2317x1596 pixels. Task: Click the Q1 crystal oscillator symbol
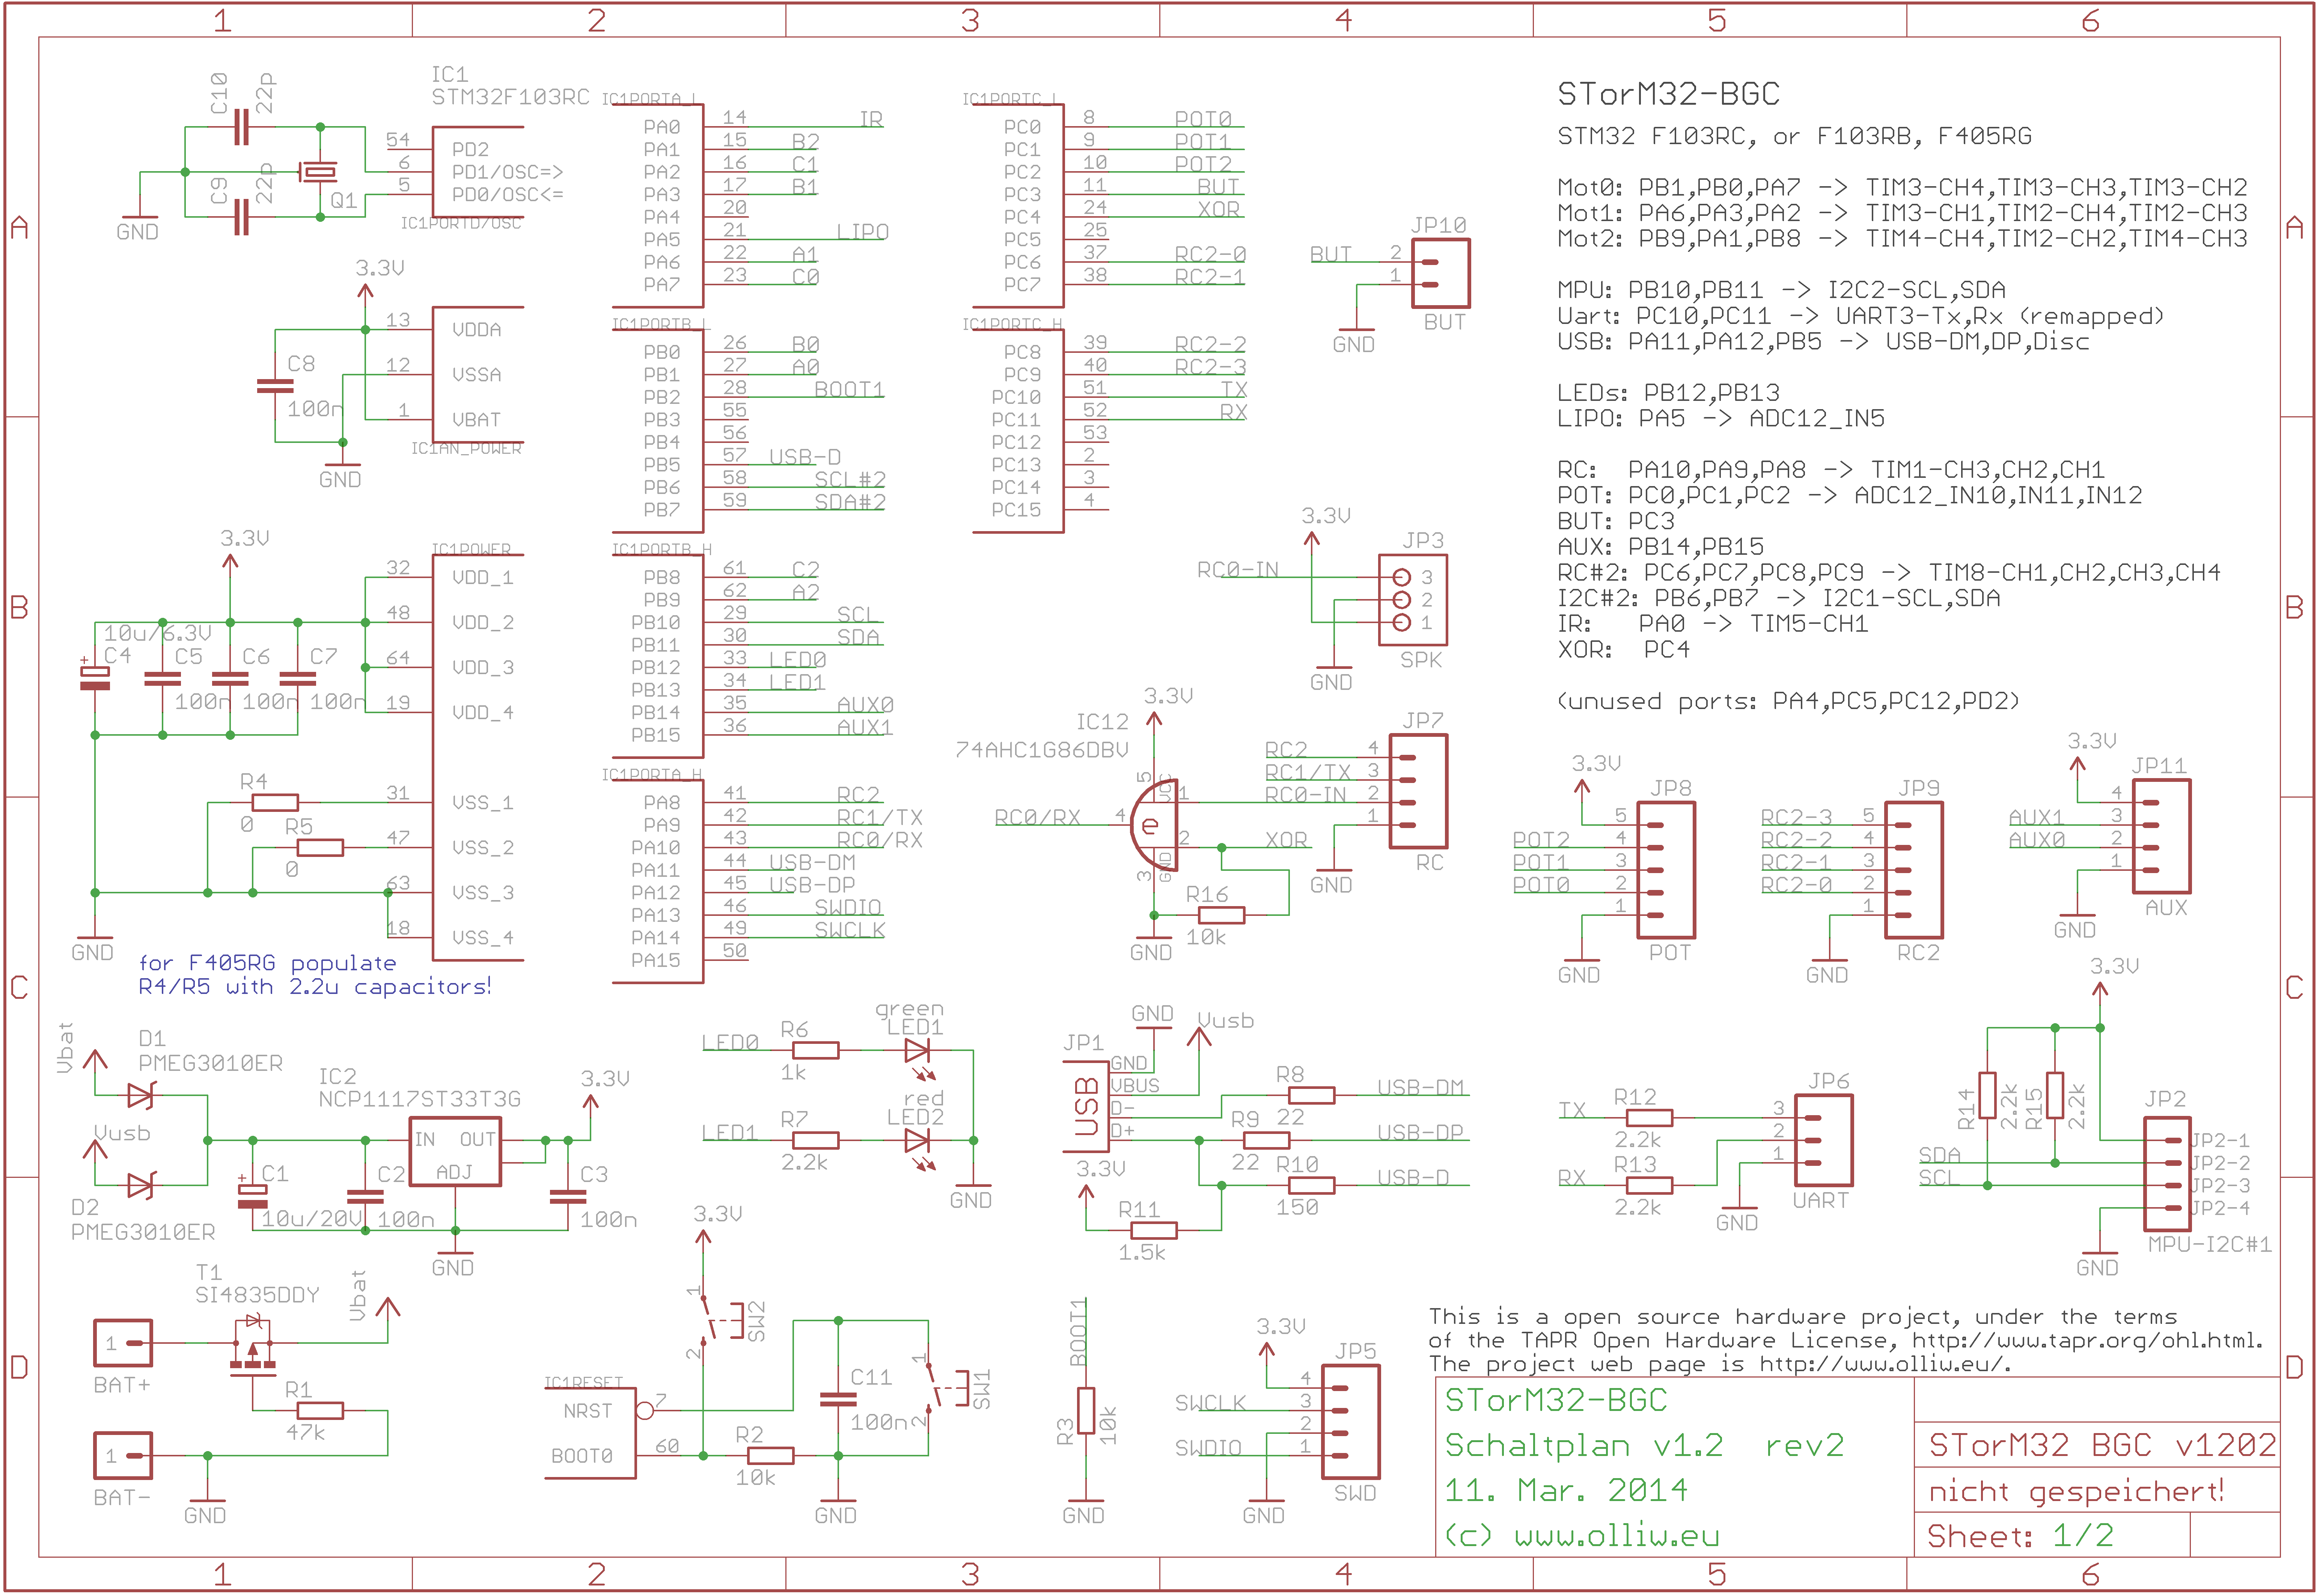(x=320, y=172)
